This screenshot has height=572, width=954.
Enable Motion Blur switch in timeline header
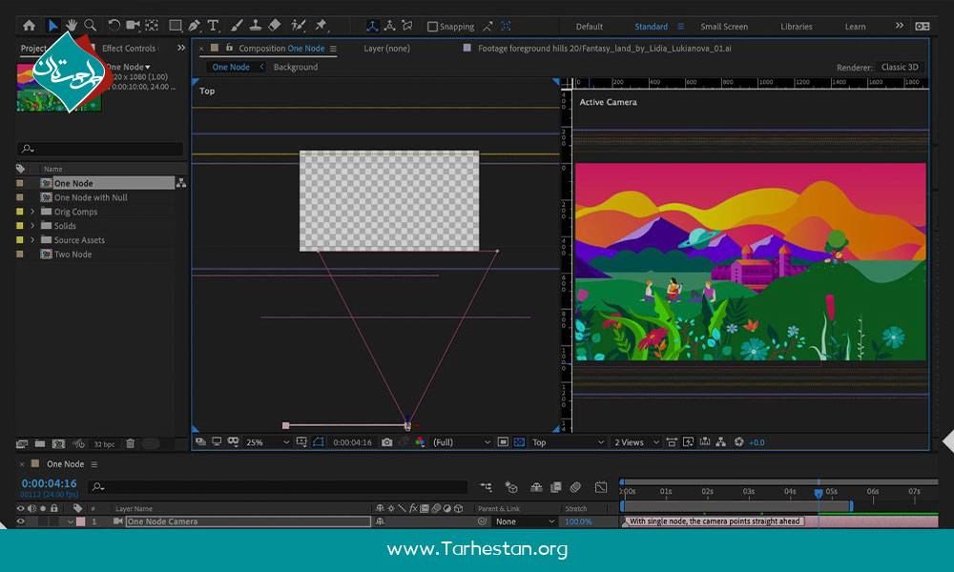tap(575, 487)
